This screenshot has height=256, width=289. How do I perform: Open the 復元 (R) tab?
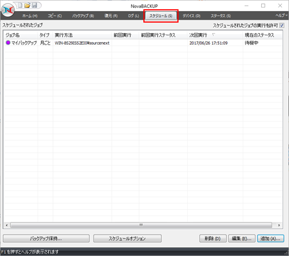111,16
